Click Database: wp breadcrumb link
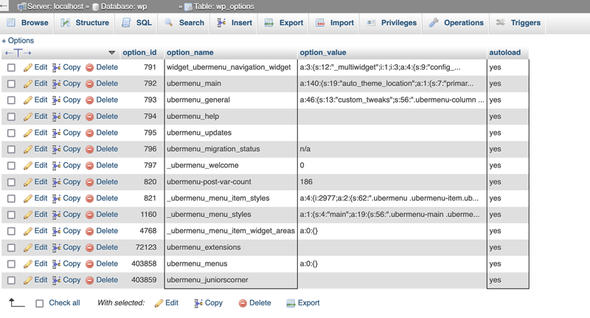590x318 pixels. point(124,7)
